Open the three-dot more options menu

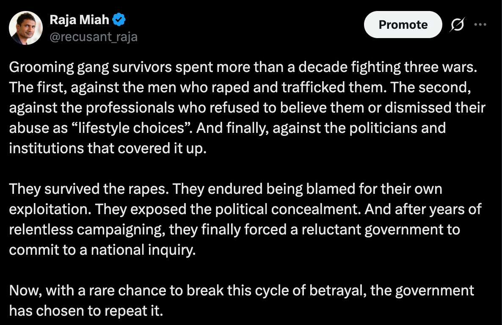pyautogui.click(x=480, y=25)
